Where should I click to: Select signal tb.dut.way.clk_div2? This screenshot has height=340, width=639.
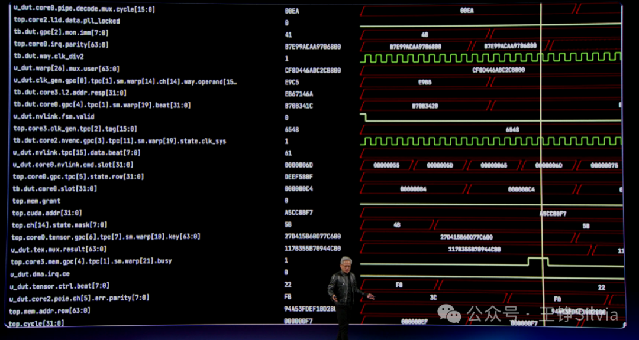pos(49,56)
